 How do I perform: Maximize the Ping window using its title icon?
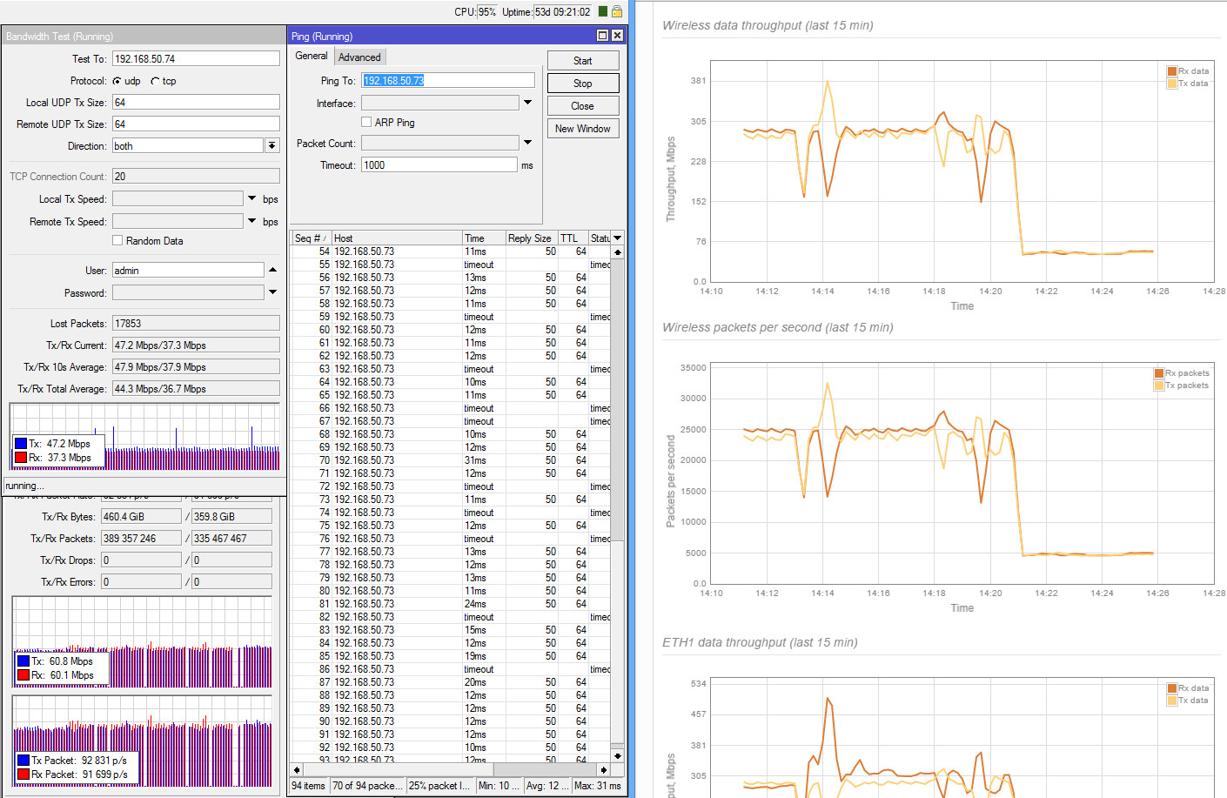pos(602,36)
